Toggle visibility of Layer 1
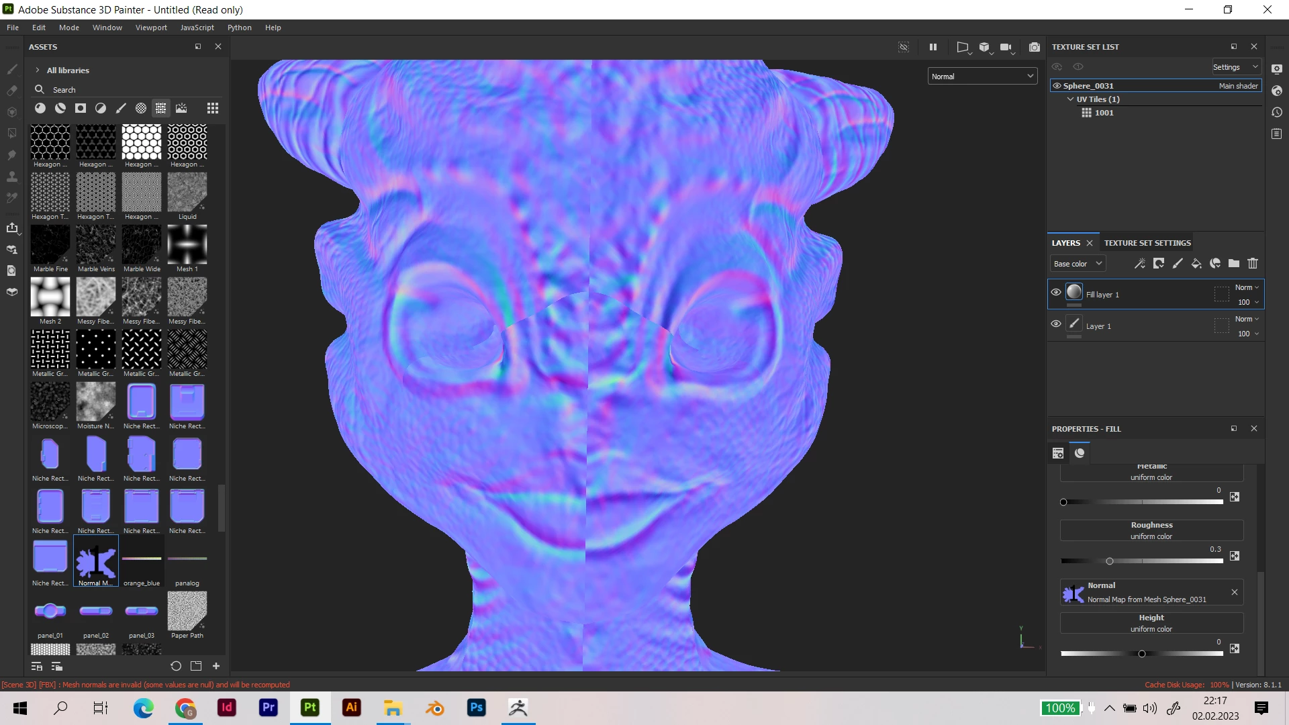1289x725 pixels. tap(1056, 324)
